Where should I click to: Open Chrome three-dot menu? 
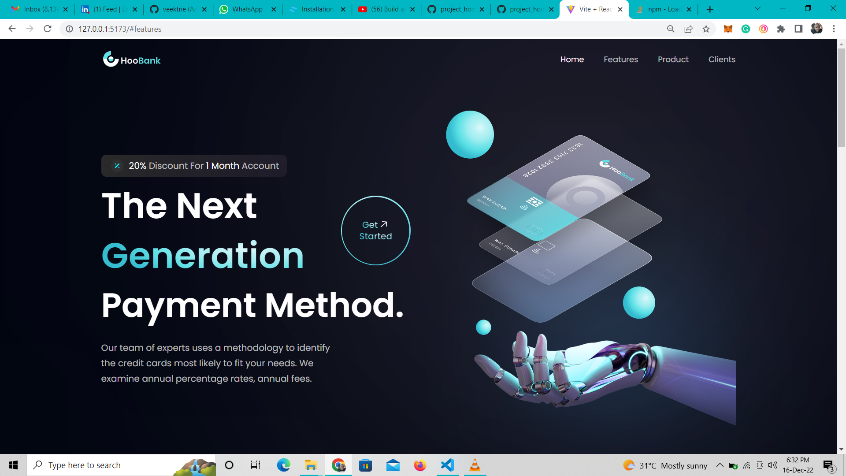pos(834,29)
